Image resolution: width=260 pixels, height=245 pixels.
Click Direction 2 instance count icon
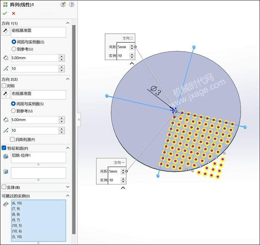(x=6, y=130)
